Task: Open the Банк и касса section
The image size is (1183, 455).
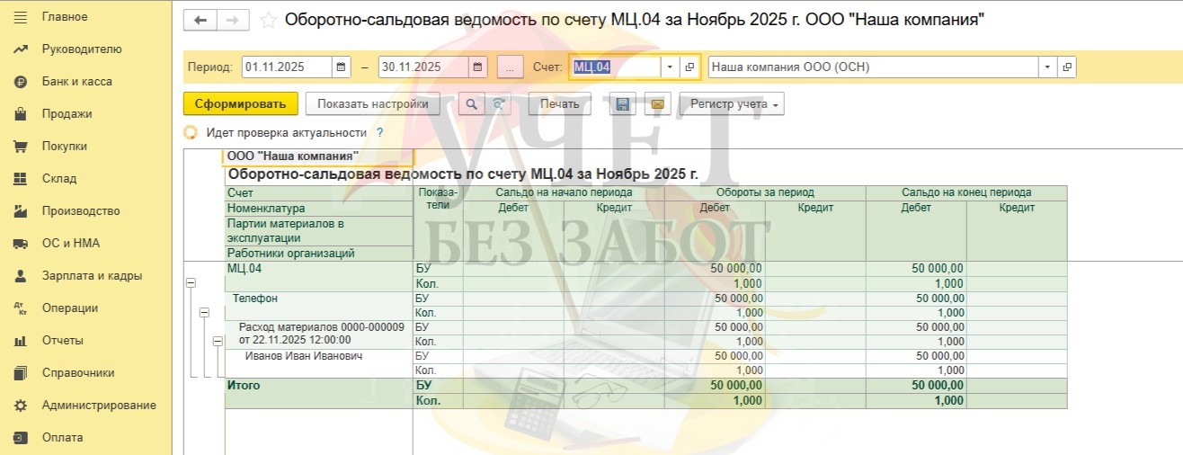Action: [76, 82]
